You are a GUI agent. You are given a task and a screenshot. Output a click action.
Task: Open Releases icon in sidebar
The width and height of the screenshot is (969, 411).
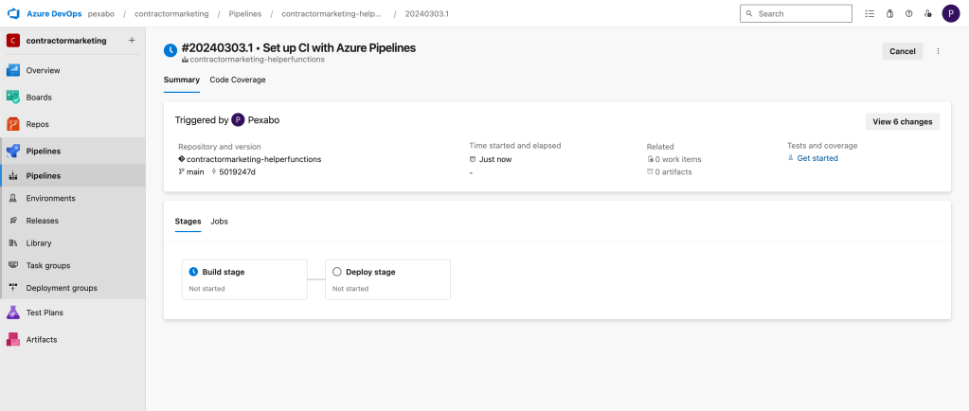click(13, 221)
